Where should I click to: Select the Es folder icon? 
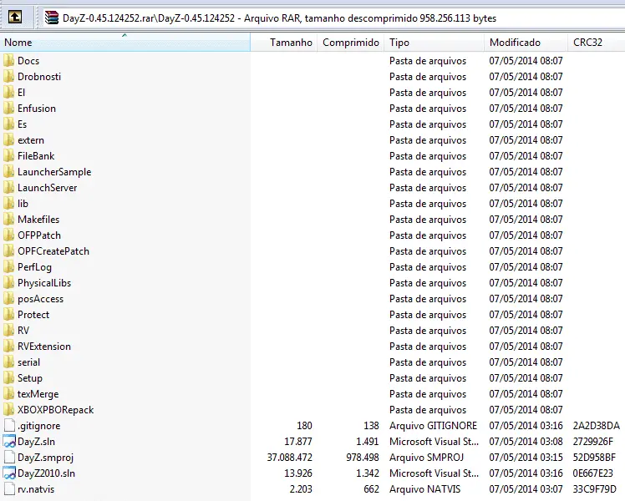[8, 124]
